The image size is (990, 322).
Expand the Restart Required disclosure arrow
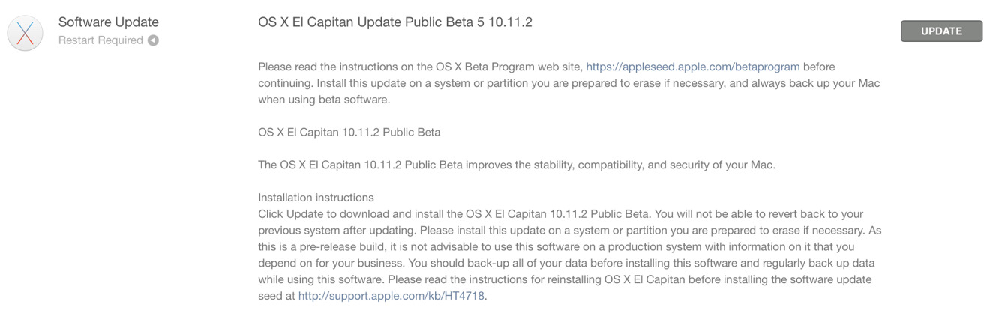[153, 40]
